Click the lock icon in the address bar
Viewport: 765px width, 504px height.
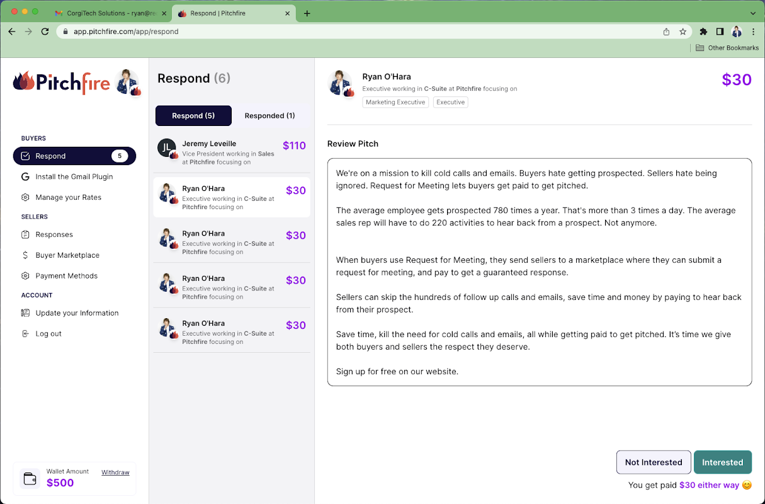point(65,31)
